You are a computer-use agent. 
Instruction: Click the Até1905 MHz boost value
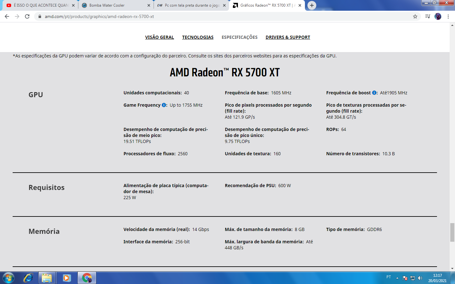(x=394, y=93)
